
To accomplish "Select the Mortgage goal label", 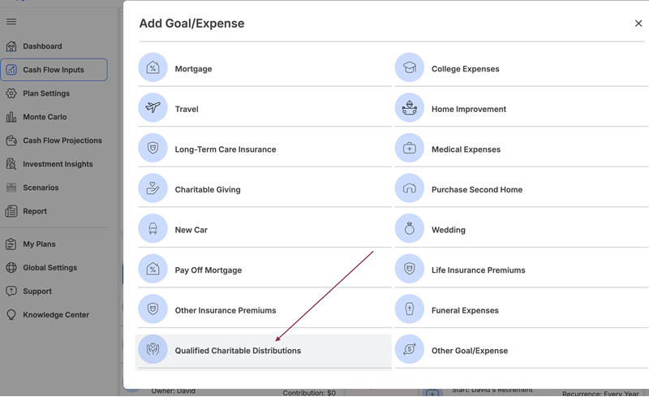I will point(193,69).
